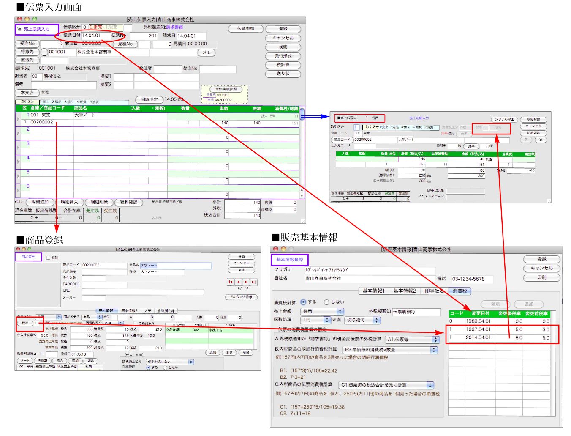Click round button next to 得意先 code
Screen dimensions: 571x436
point(44,52)
